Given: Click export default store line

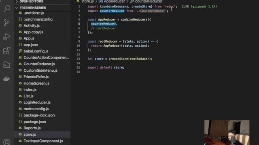Looking at the screenshot, I should [x=106, y=68].
